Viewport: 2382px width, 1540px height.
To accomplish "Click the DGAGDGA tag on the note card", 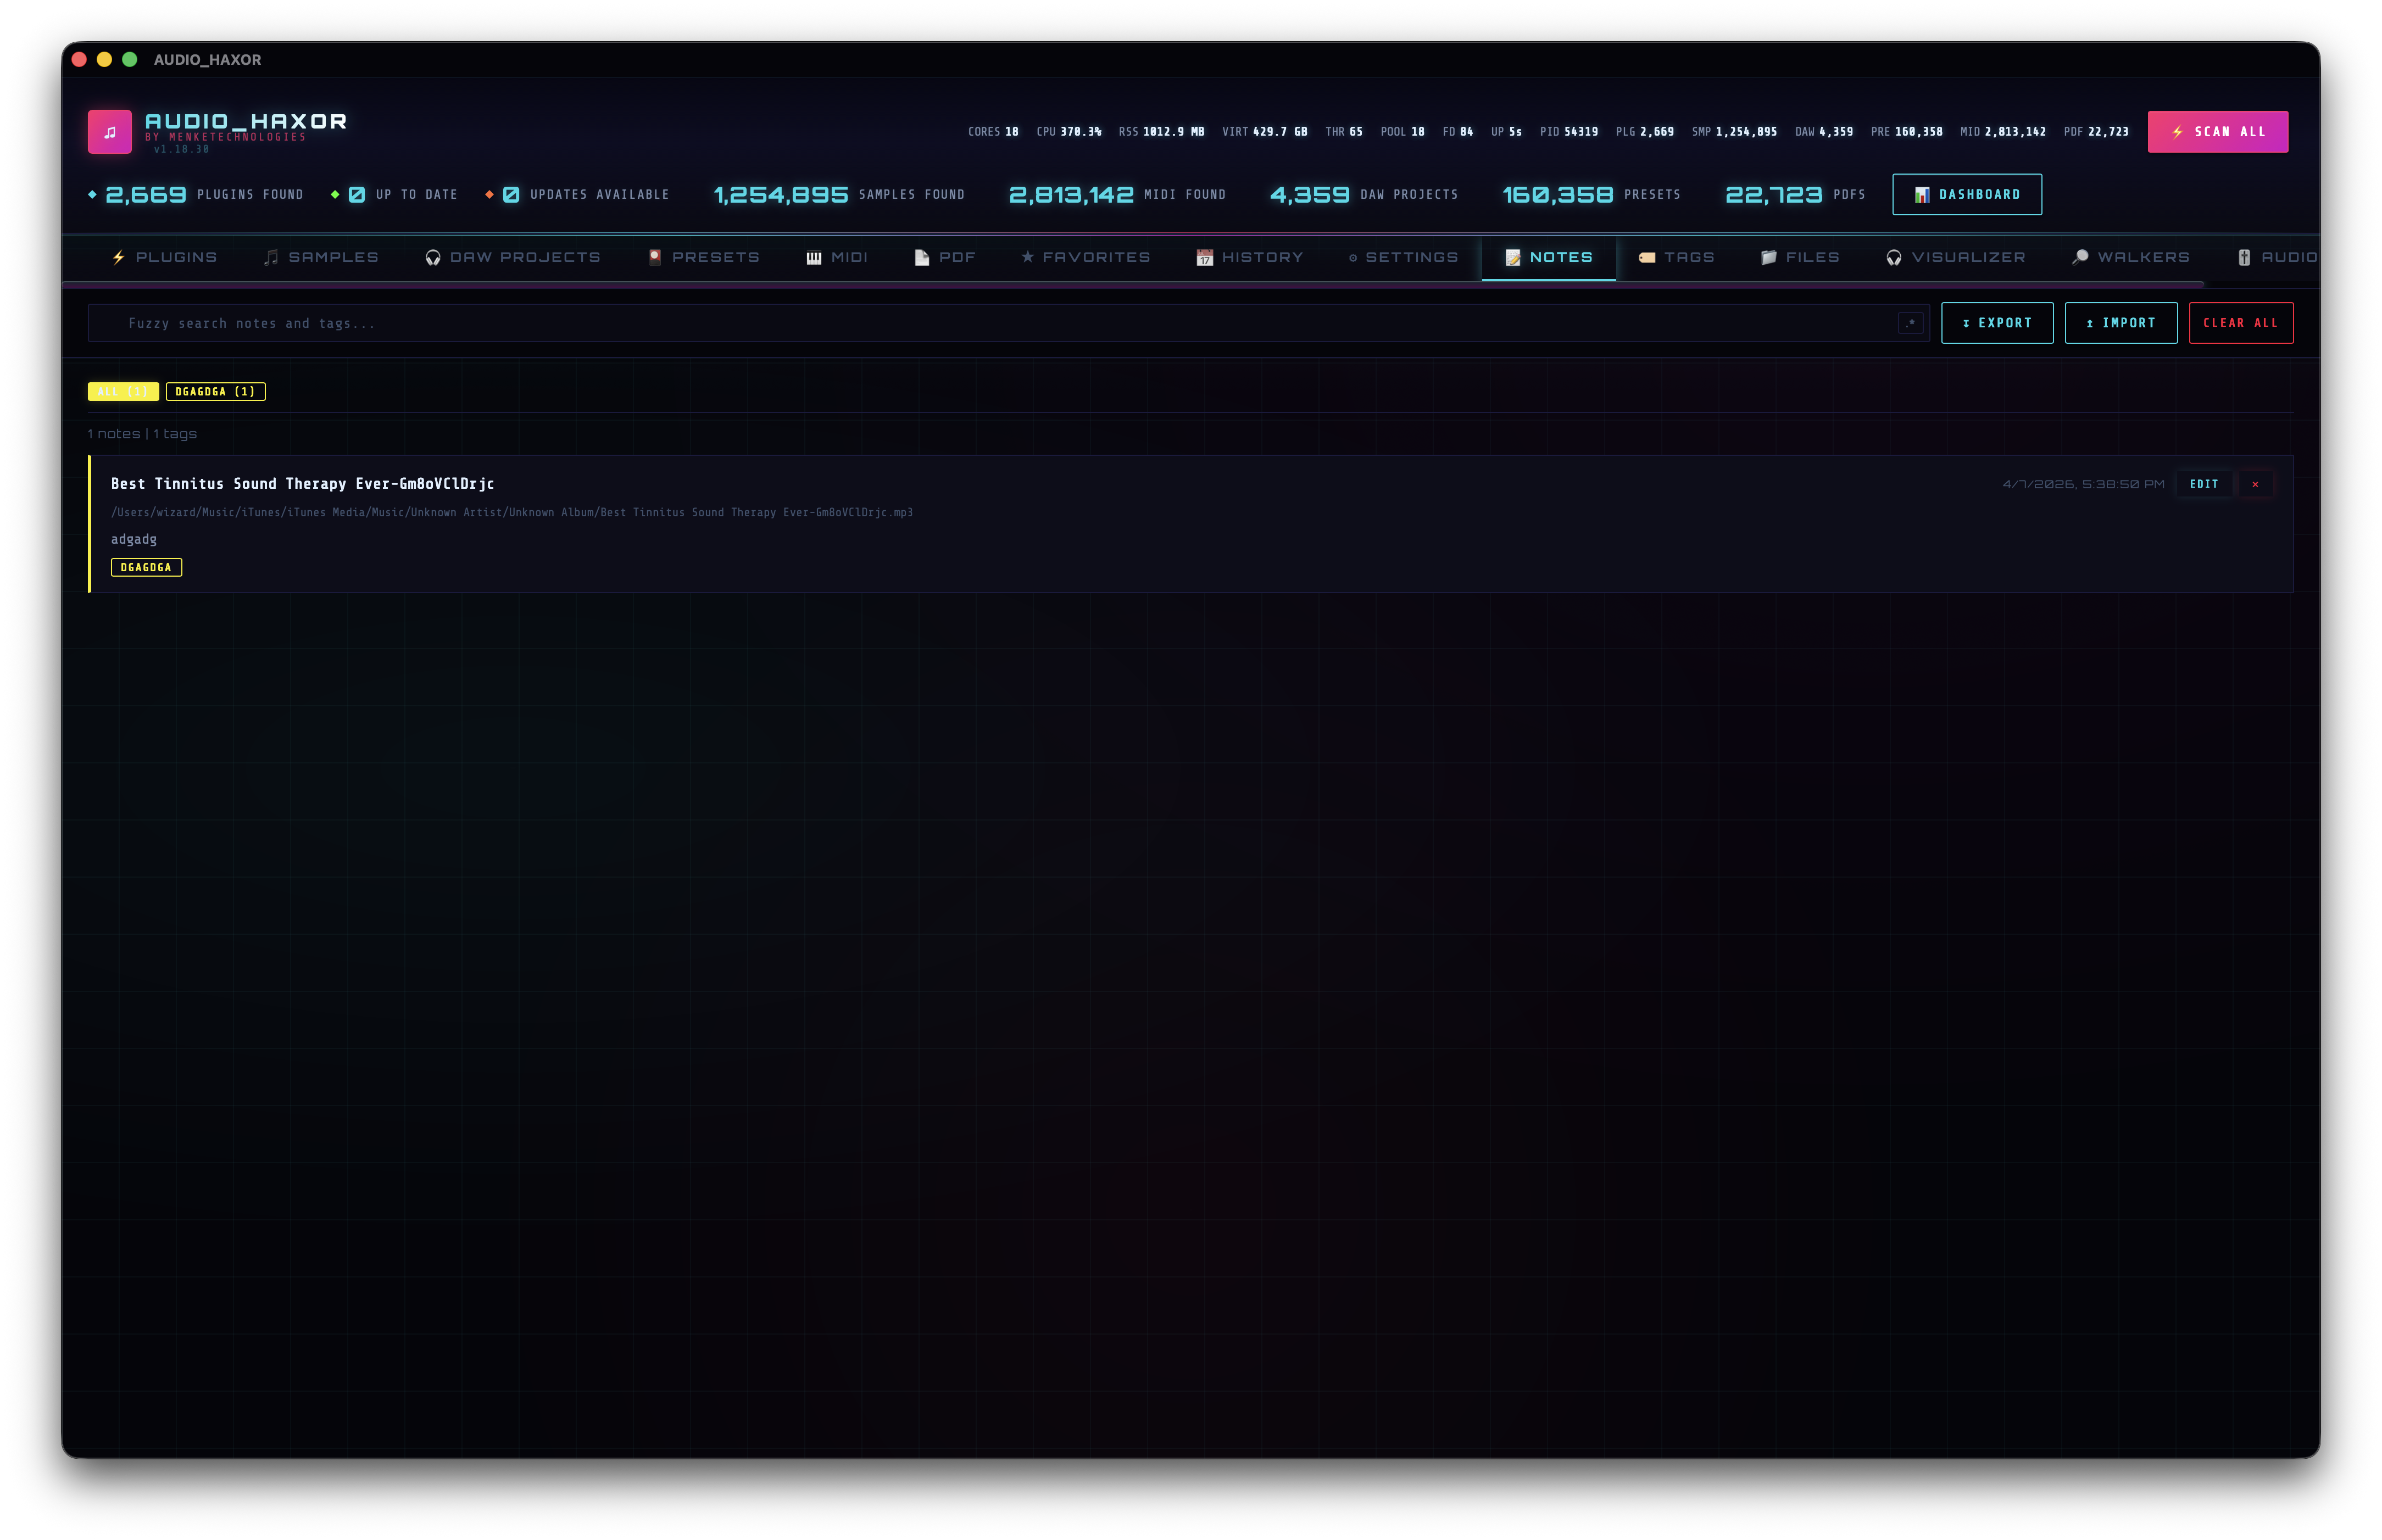I will [x=146, y=567].
